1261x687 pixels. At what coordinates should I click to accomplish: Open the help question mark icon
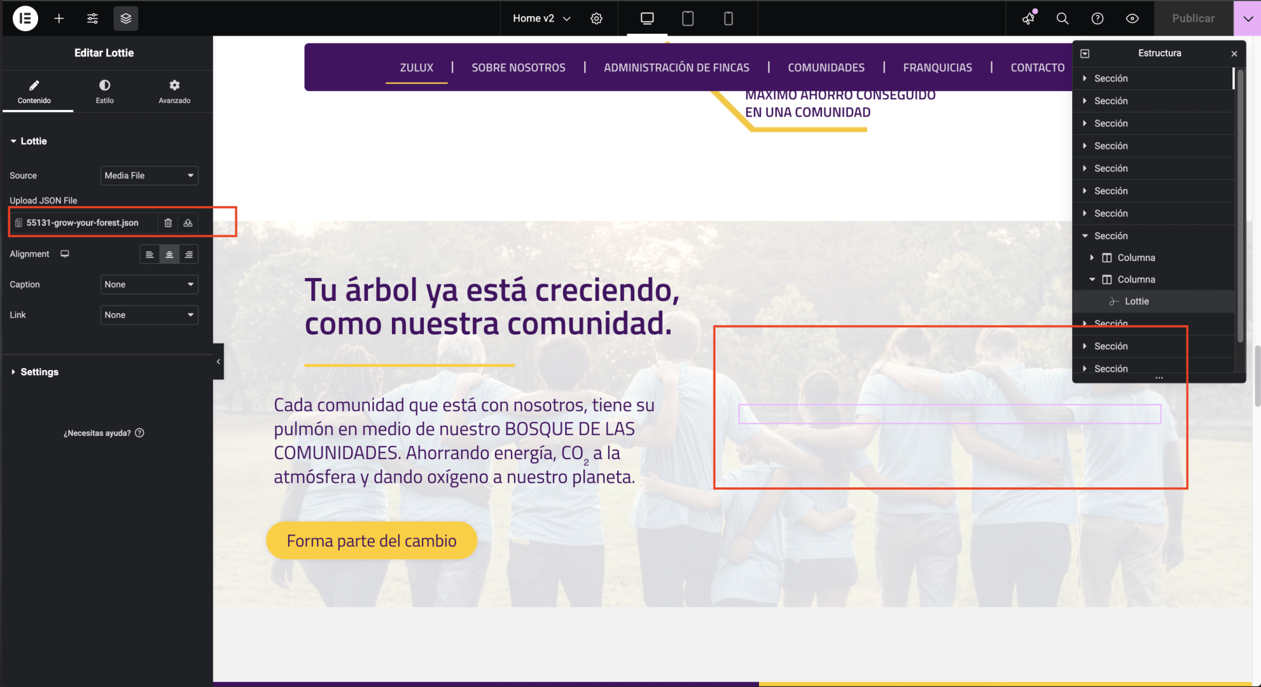[x=1097, y=18]
